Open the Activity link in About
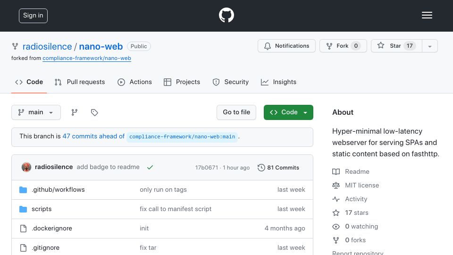 click(x=350, y=199)
